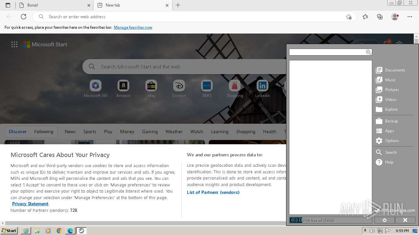
Task: Open the Watch category
Action: 197,132
